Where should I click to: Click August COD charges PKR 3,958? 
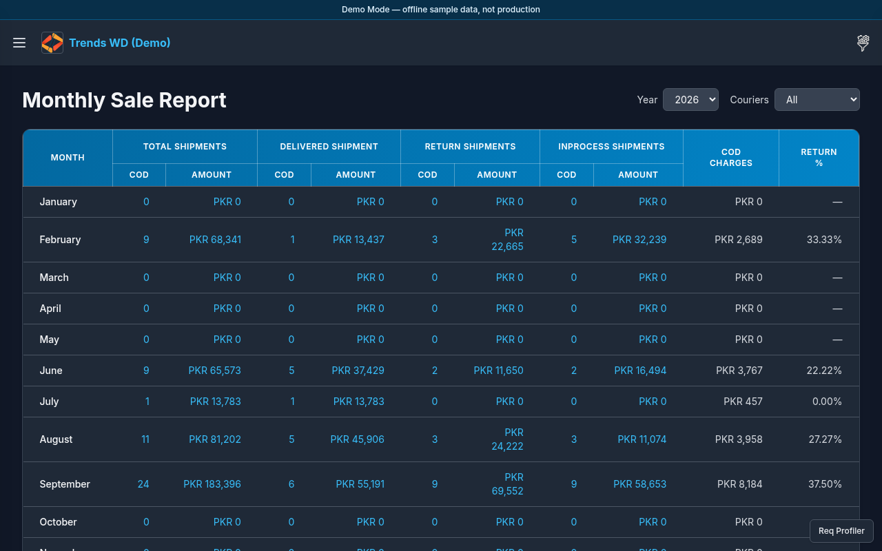point(739,439)
